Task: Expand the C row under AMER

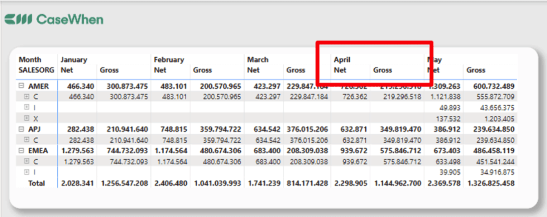Action: coord(28,97)
